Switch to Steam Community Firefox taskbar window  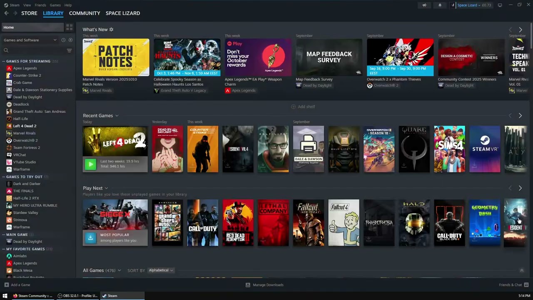(32, 296)
